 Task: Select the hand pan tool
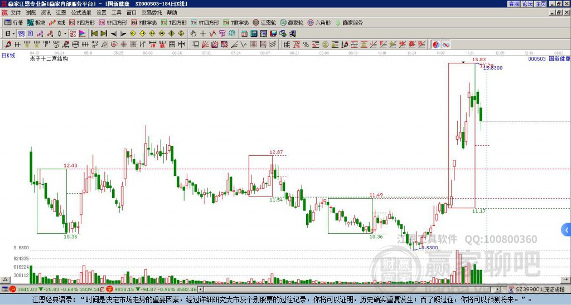tap(193, 33)
